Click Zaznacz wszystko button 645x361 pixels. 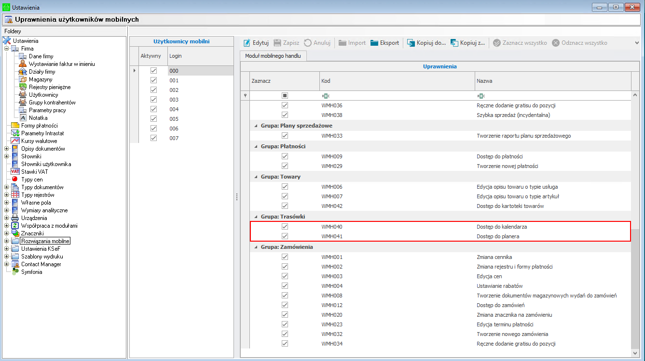pyautogui.click(x=520, y=43)
